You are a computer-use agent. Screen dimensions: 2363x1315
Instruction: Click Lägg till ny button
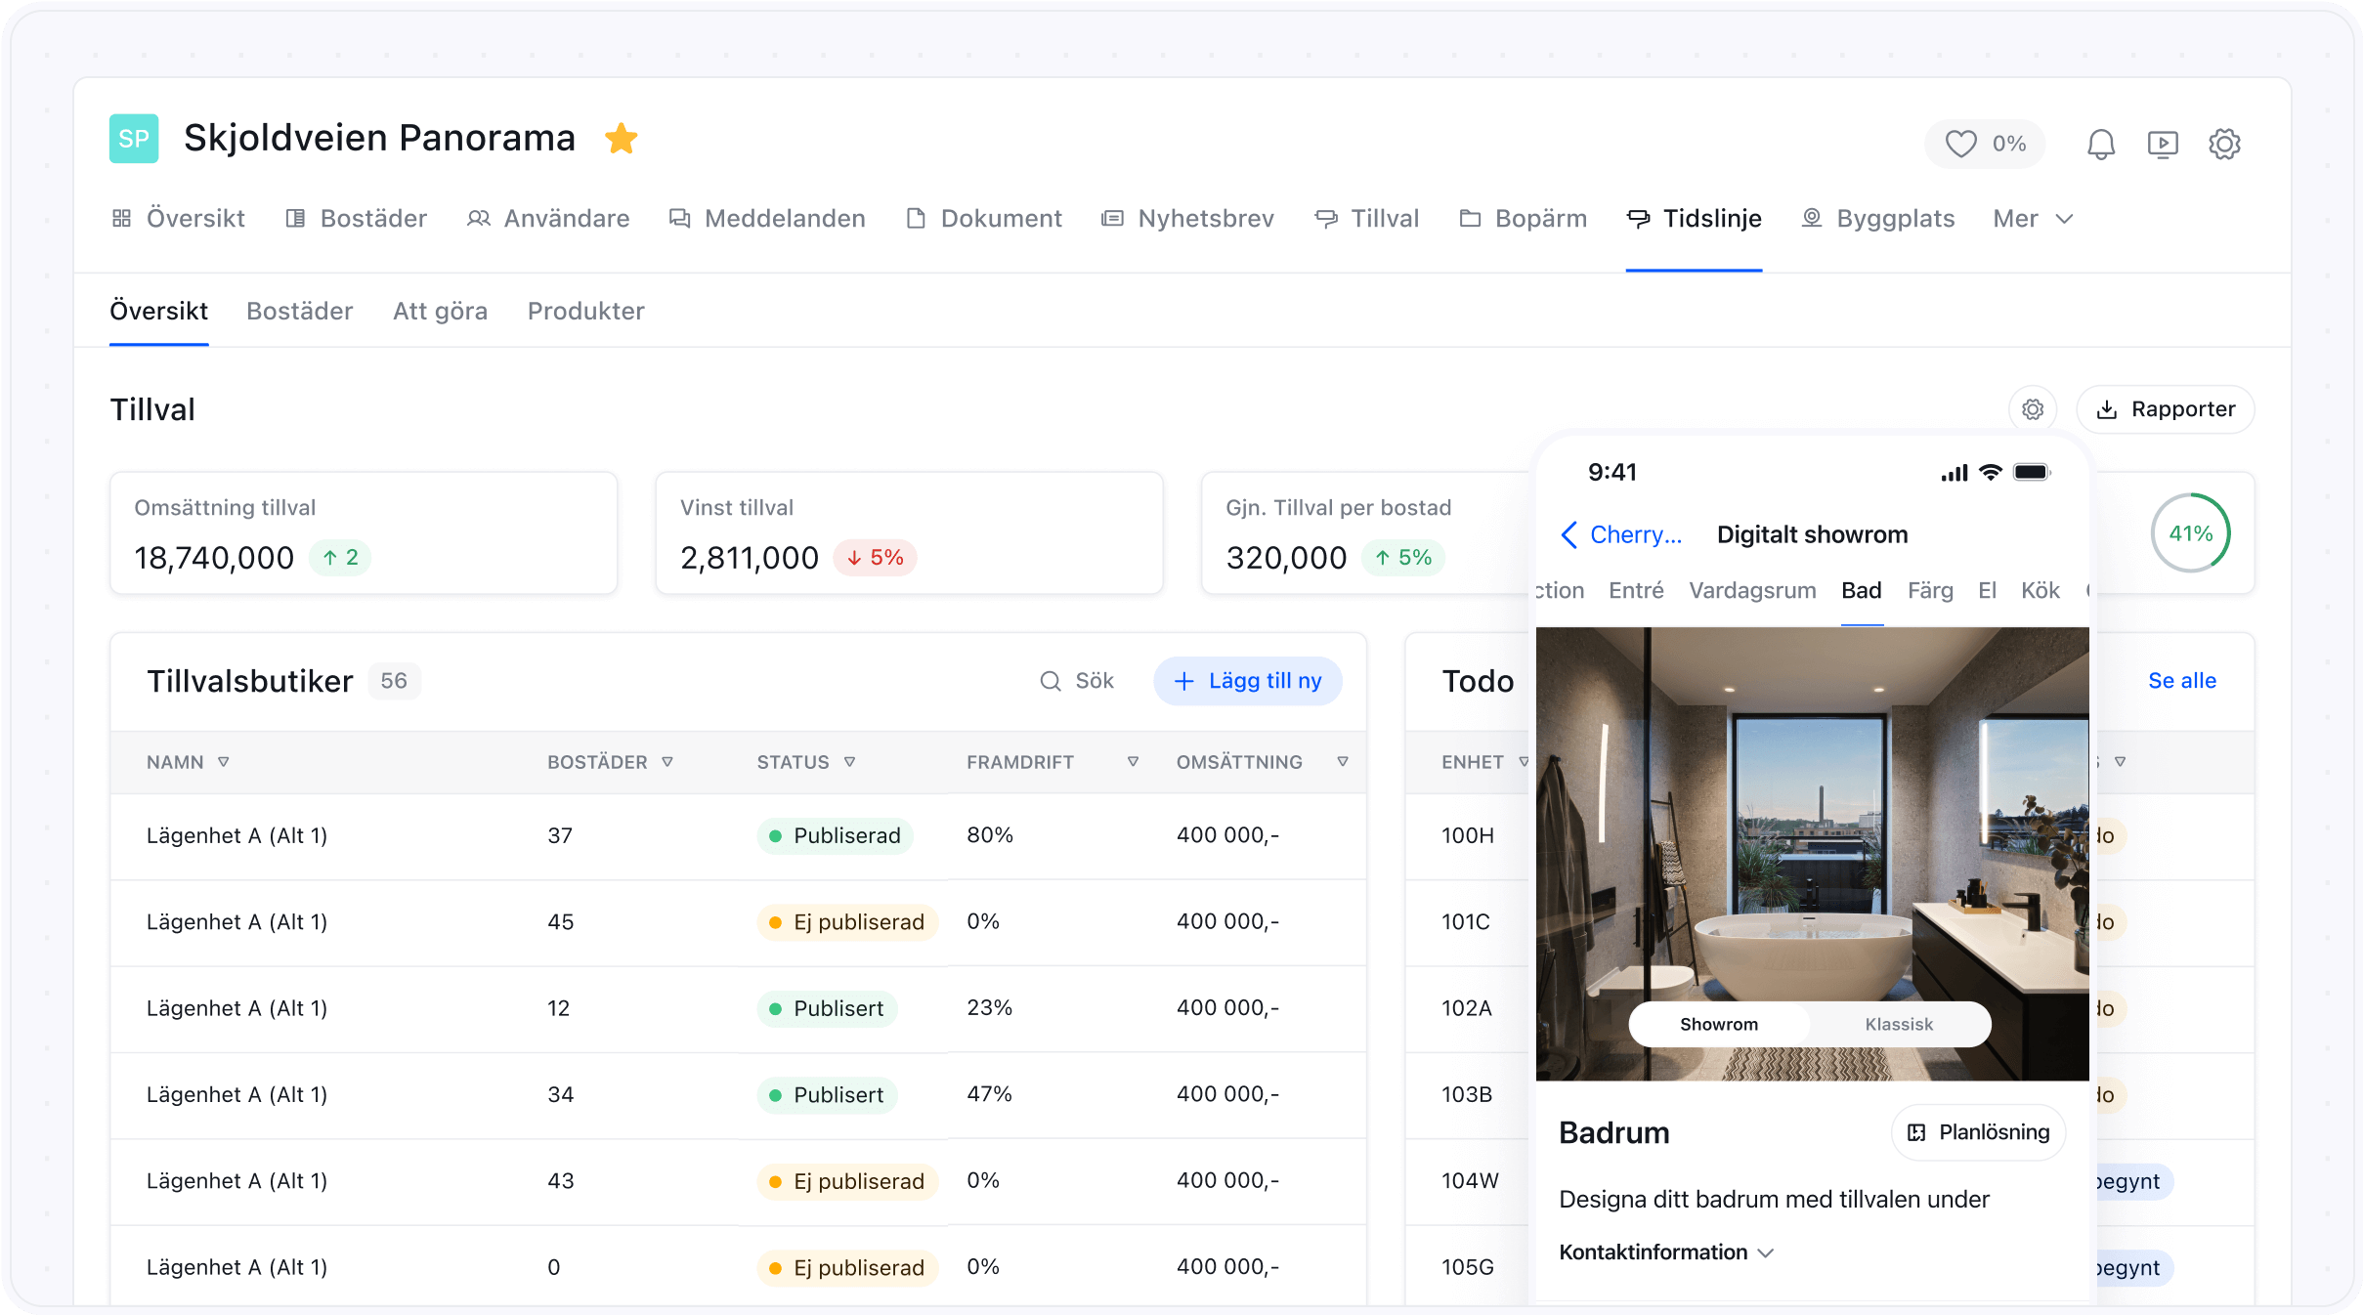coord(1247,681)
